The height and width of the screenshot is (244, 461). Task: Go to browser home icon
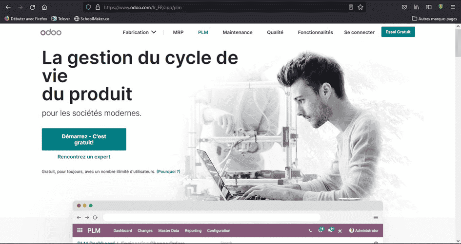click(x=44, y=7)
